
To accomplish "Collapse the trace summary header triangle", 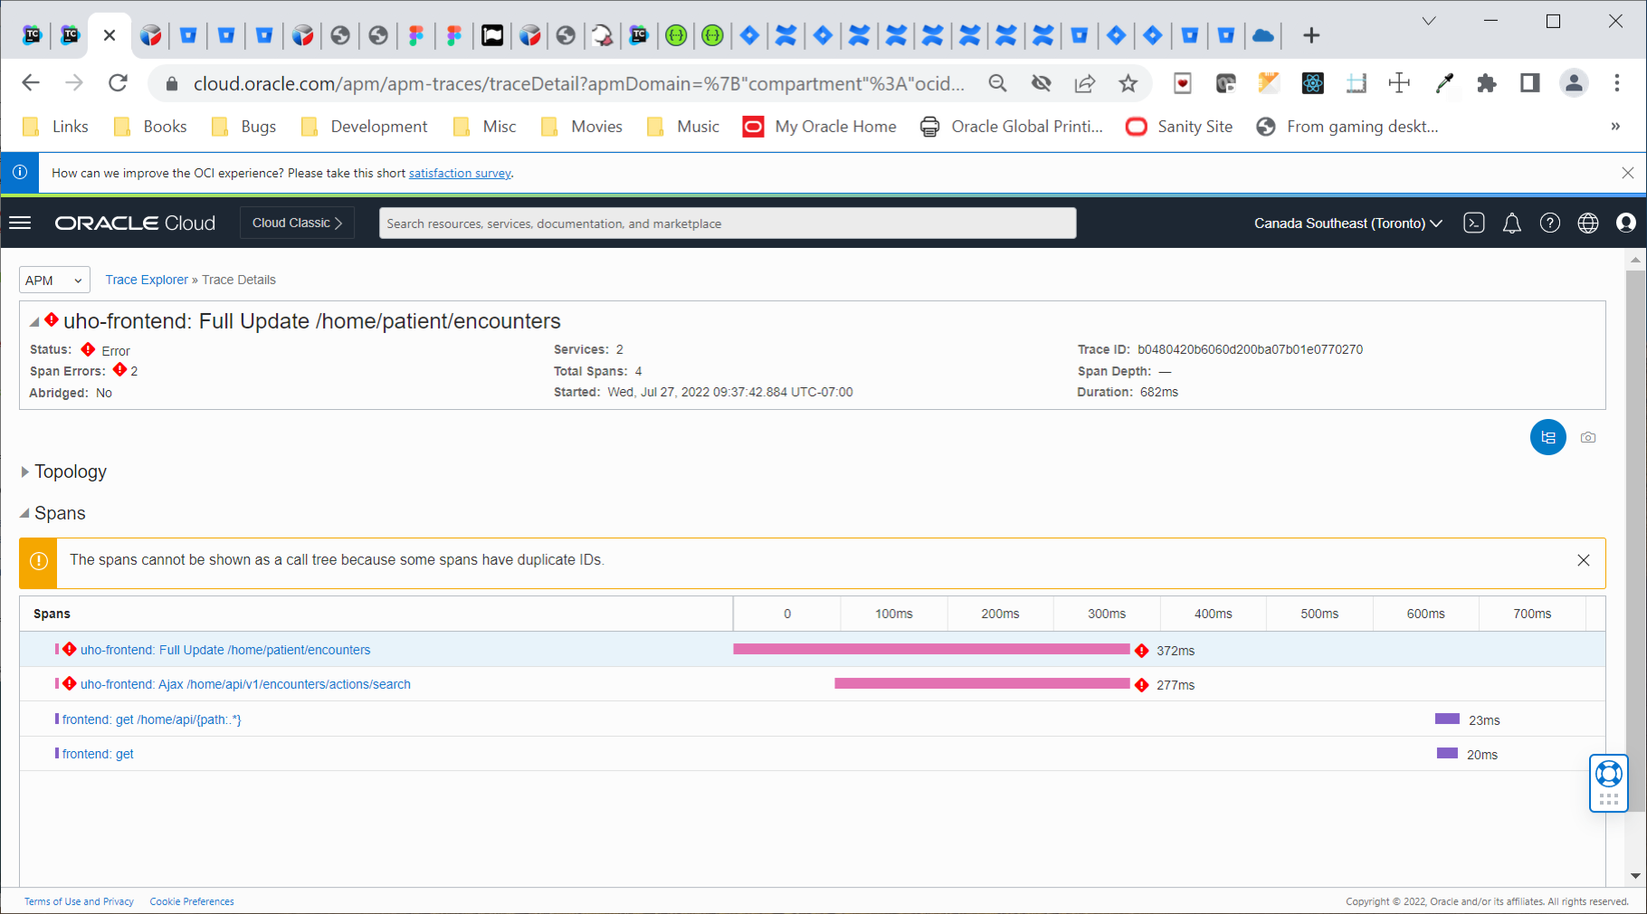I will coord(33,322).
